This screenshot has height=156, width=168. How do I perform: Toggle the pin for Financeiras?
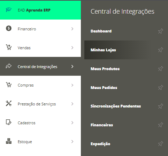point(161,125)
